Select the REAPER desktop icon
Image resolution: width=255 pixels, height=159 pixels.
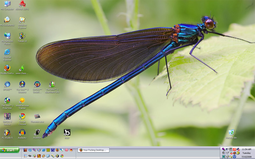[x=37, y=132]
